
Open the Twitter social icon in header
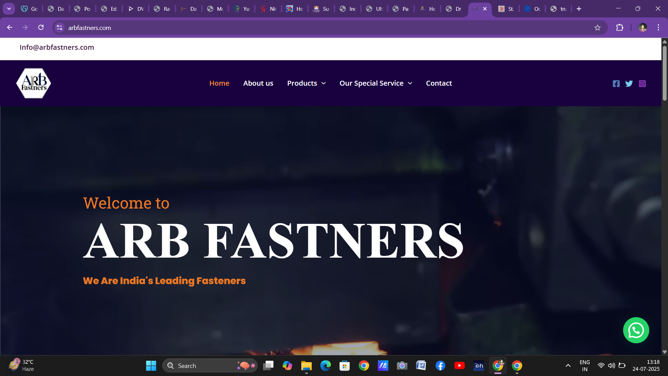629,84
